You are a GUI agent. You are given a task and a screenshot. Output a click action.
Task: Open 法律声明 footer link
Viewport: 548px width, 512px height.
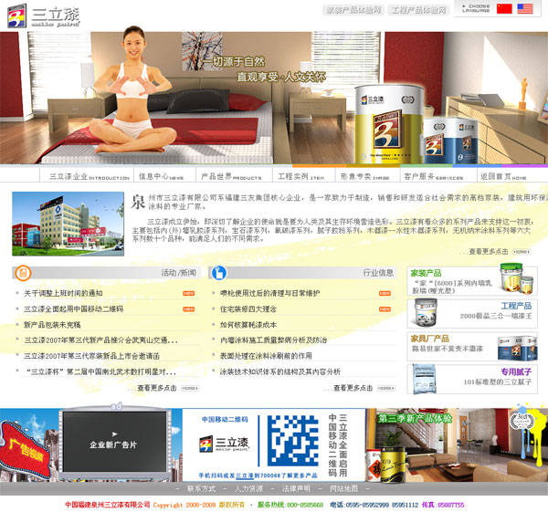[296, 488]
